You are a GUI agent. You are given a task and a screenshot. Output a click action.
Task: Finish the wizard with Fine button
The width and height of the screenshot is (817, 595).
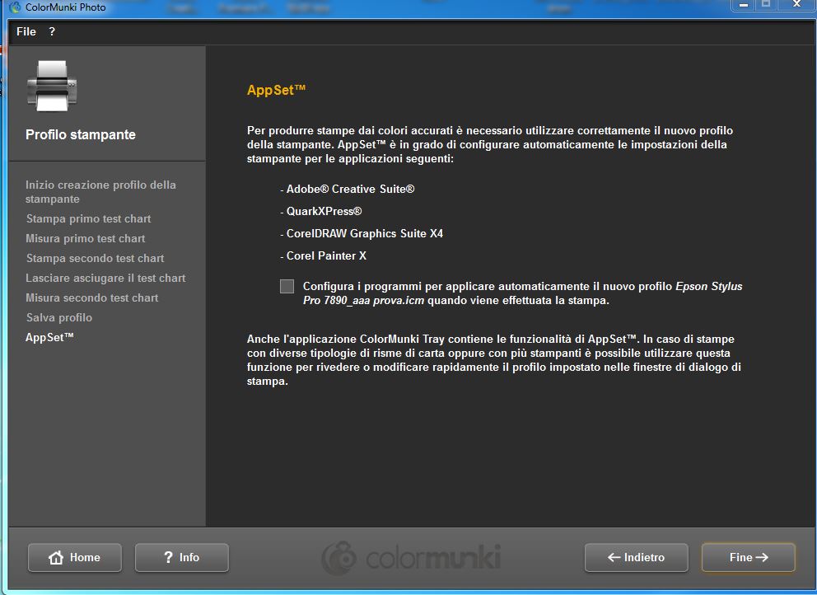click(748, 557)
